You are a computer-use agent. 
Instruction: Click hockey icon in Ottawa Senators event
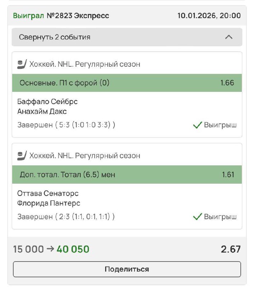pos(22,156)
